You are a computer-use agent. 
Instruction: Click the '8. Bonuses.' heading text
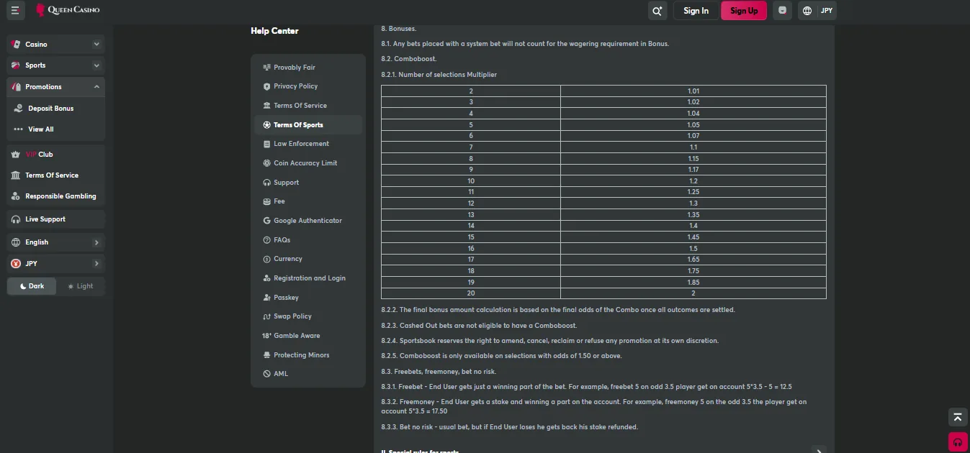(x=399, y=29)
